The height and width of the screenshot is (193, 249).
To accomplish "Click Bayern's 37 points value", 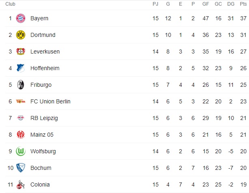I will (243, 18).
